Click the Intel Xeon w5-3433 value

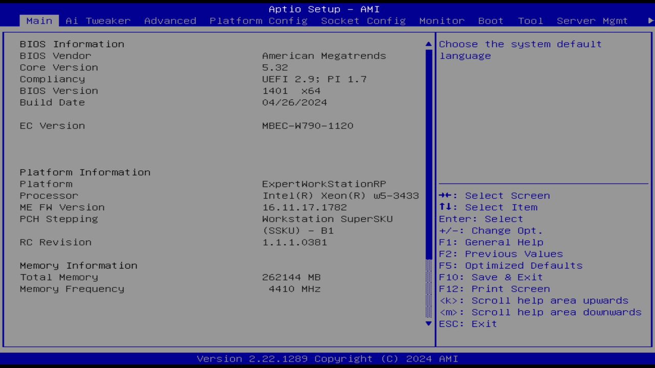(x=341, y=196)
